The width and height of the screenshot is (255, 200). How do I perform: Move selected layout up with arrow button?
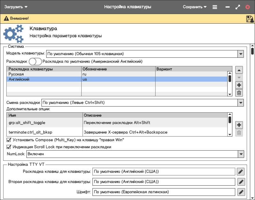coord(239,70)
